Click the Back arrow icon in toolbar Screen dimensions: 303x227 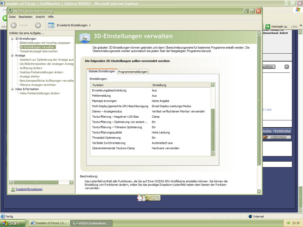tap(14, 25)
